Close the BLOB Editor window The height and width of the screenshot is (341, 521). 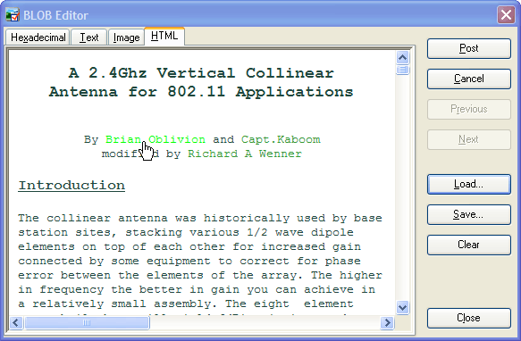click(x=506, y=15)
